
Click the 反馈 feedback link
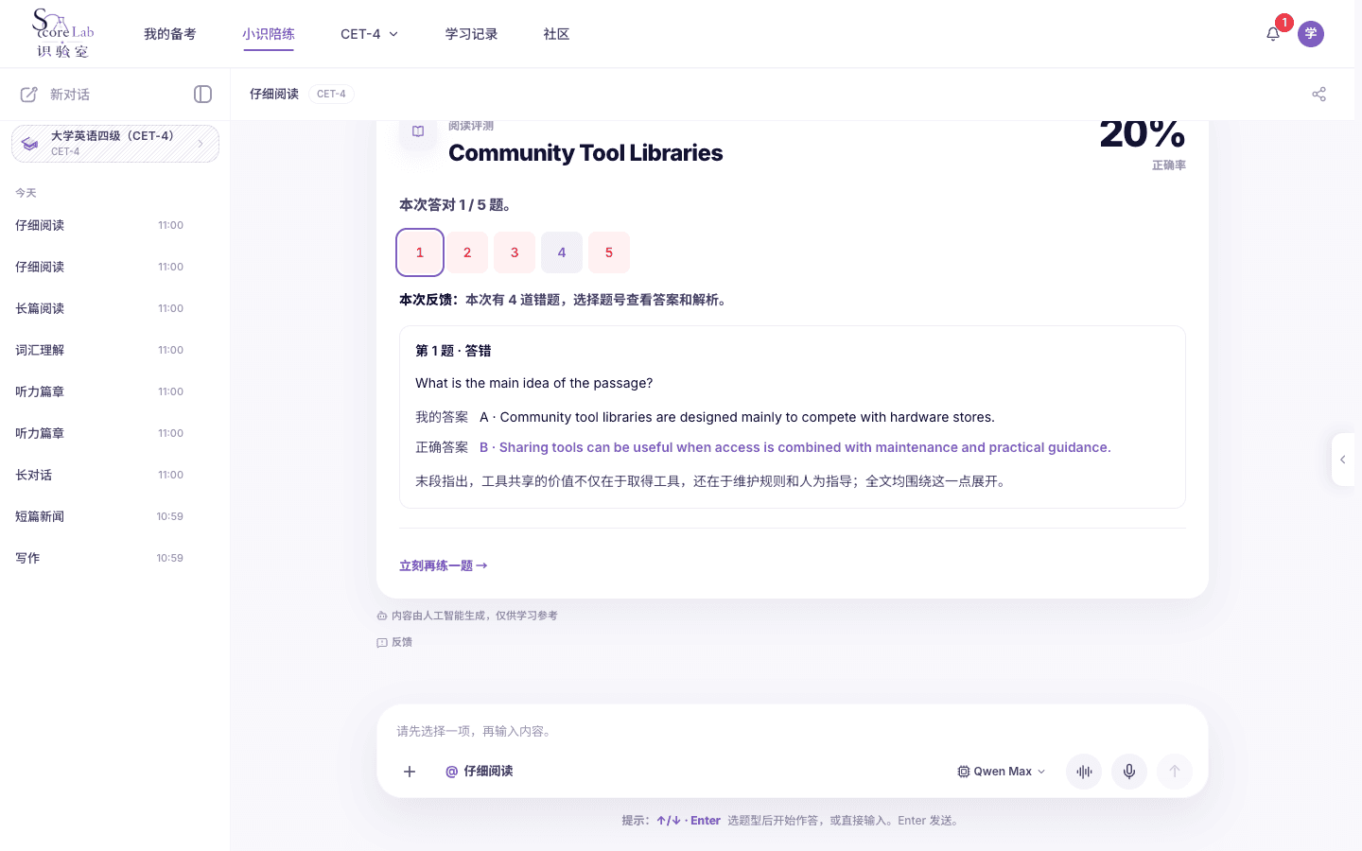[x=394, y=642]
